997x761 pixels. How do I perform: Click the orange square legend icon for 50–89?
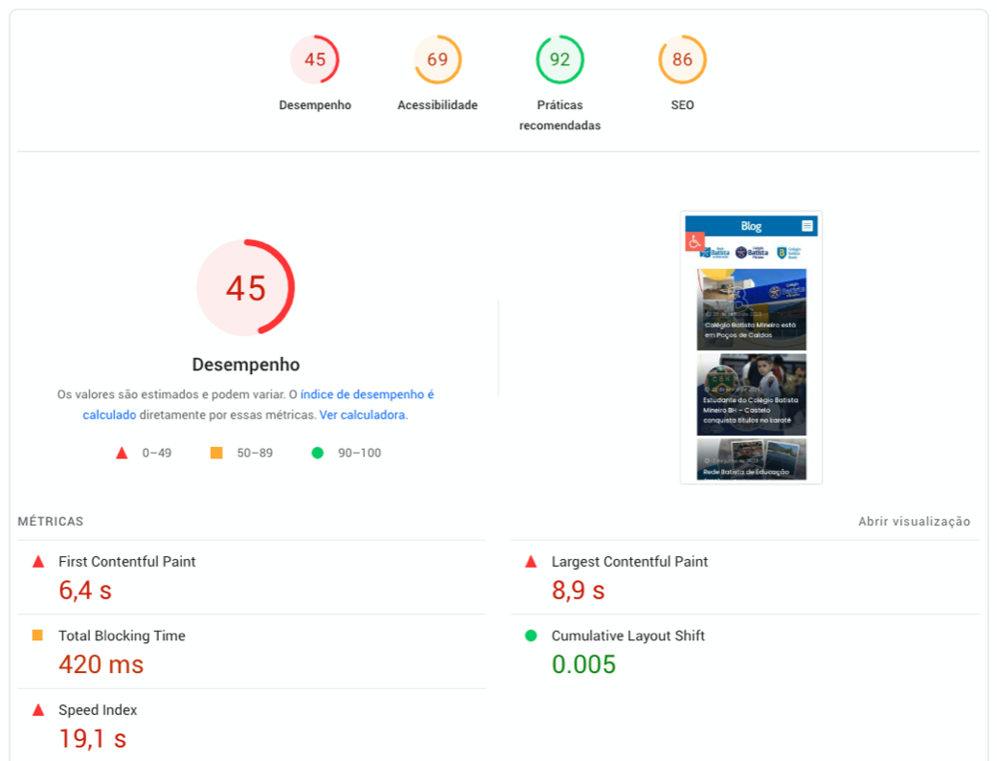pos(216,453)
